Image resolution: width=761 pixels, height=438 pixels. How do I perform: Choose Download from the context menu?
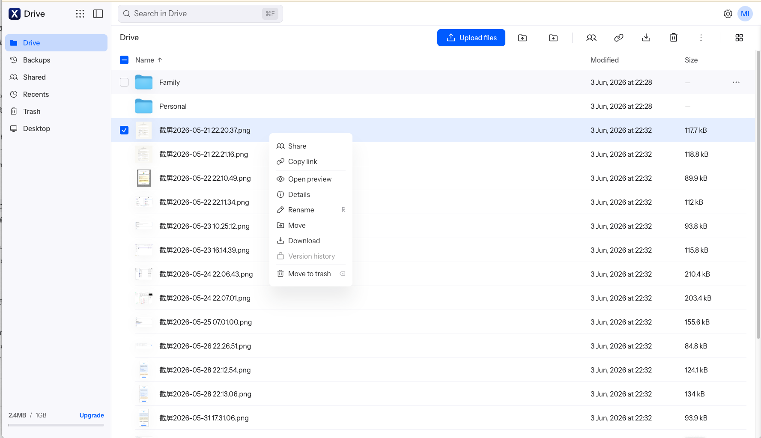point(311,241)
